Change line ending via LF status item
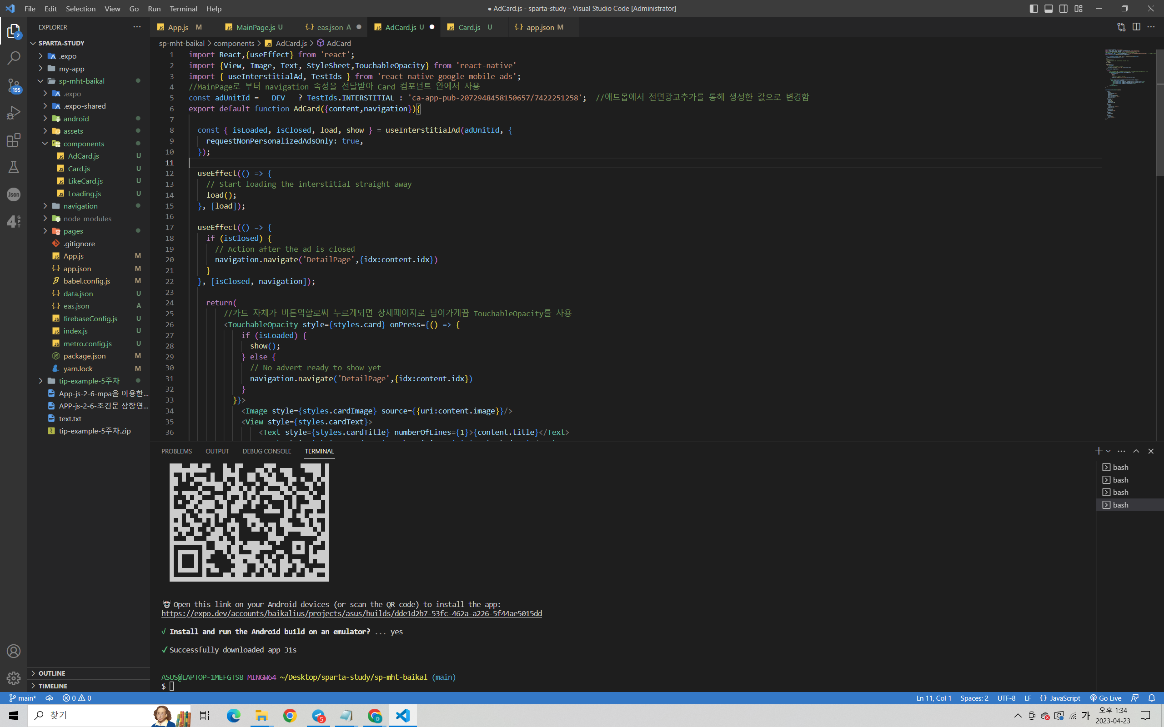Screen dimensions: 1164x727 1028,698
